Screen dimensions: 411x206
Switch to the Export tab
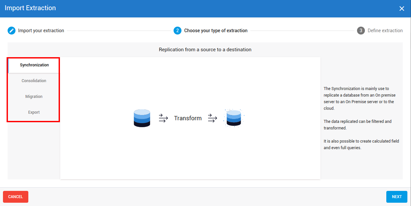point(34,112)
